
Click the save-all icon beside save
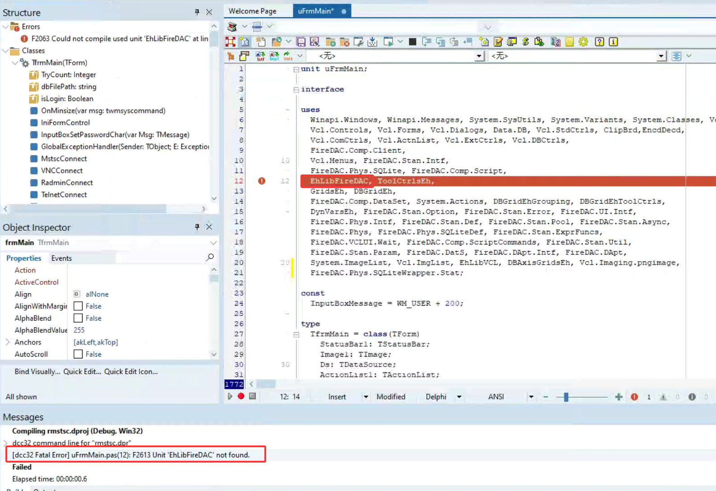point(314,42)
